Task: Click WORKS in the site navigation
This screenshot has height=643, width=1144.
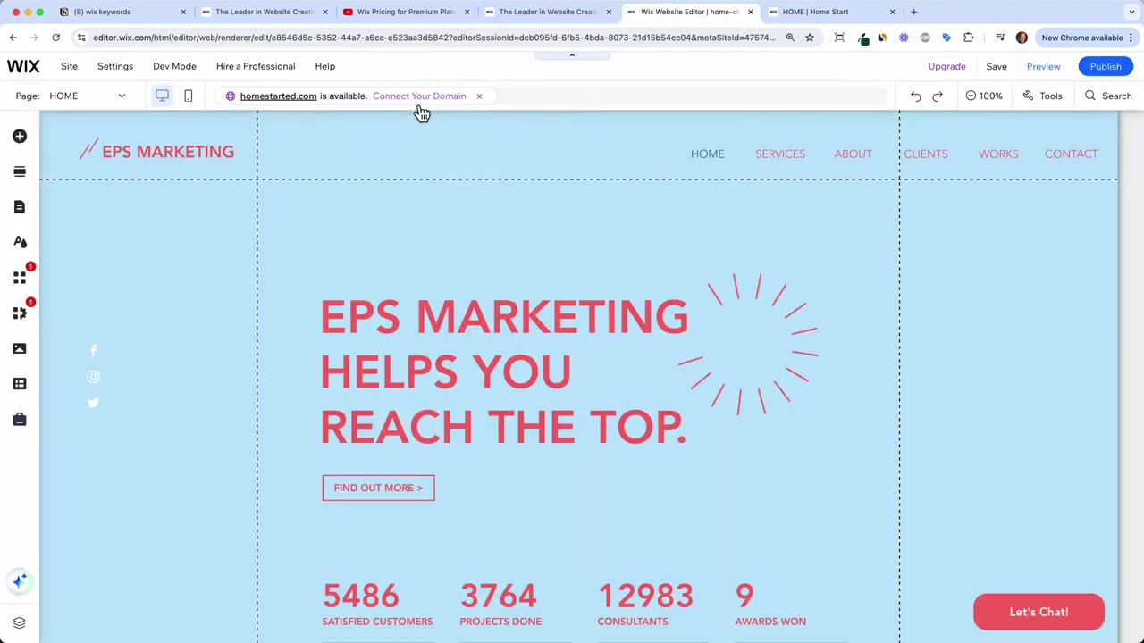Action: [x=998, y=154]
